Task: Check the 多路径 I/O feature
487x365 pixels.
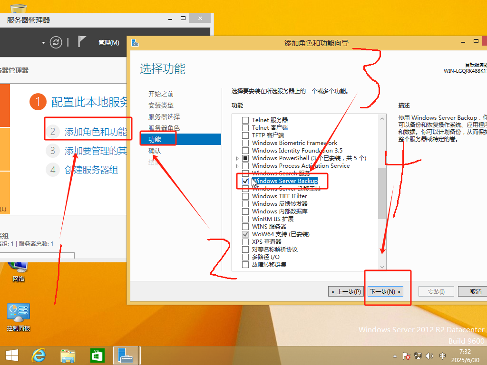Action: point(245,257)
